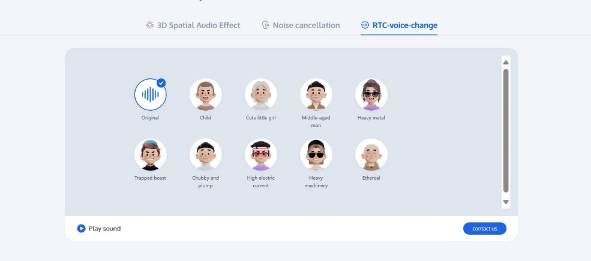Select the Original voice waveform icon
Viewport: 591px width, 261px height.
click(150, 95)
